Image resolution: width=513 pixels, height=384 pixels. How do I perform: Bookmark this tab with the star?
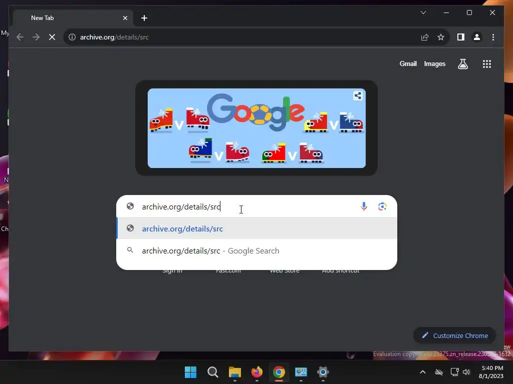coord(441,37)
